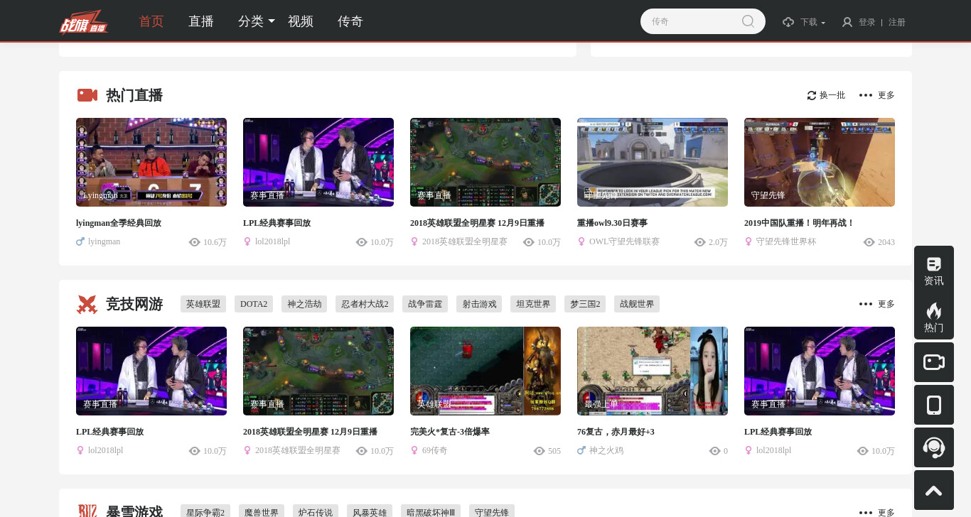Select the 战争雷霆 category tag
The image size is (971, 517).
coord(425,304)
